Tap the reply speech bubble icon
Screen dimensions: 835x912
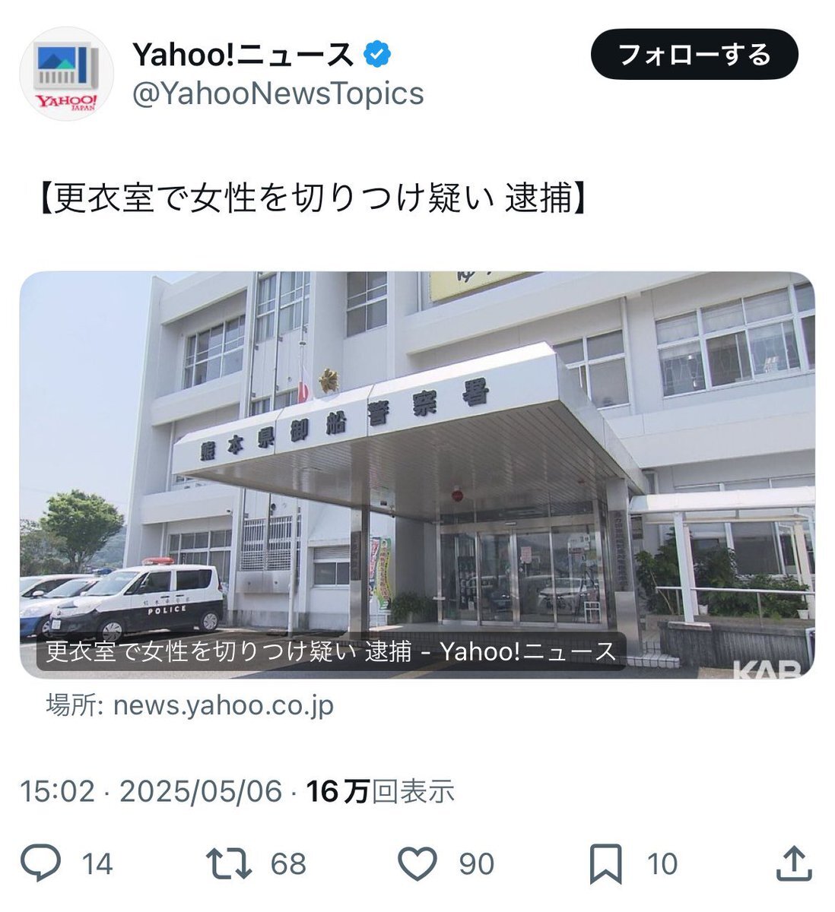click(41, 863)
